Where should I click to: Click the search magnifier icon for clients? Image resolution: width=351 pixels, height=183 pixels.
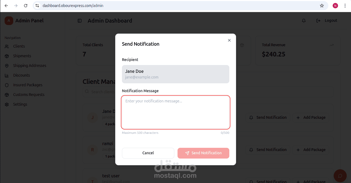click(x=87, y=92)
